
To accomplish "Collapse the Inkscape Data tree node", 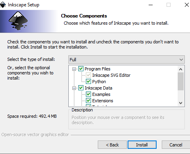I will (74, 88).
